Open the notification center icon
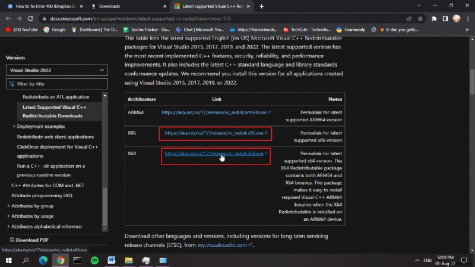The height and width of the screenshot is (267, 475). tap(464, 260)
